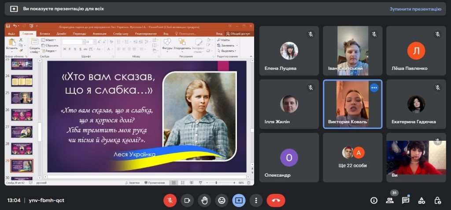Open host controls lock icon
Screen dimensions: 451x210
(x=437, y=200)
